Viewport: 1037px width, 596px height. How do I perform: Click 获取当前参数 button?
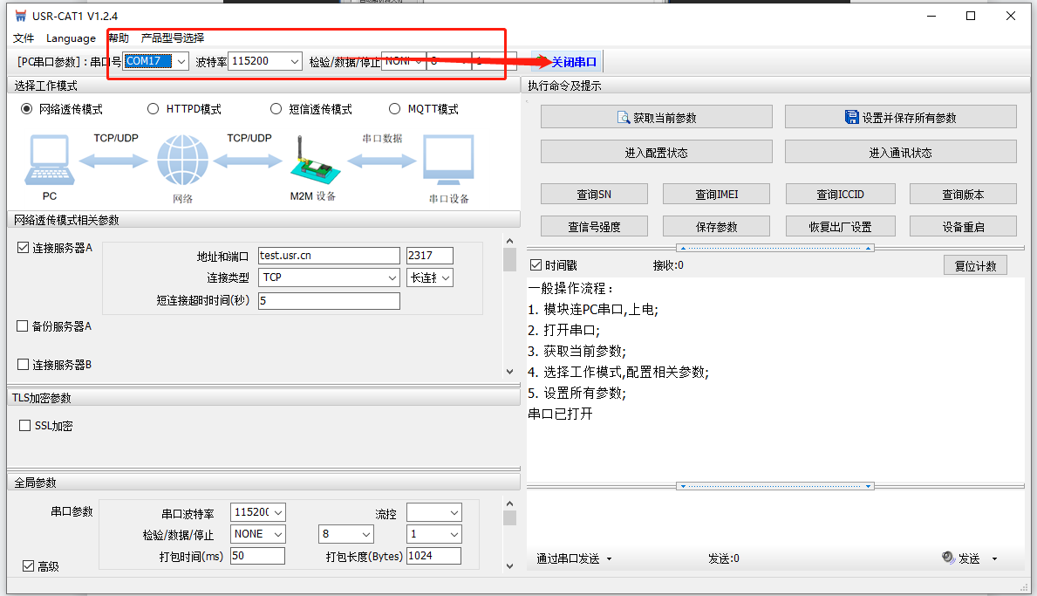click(x=656, y=117)
